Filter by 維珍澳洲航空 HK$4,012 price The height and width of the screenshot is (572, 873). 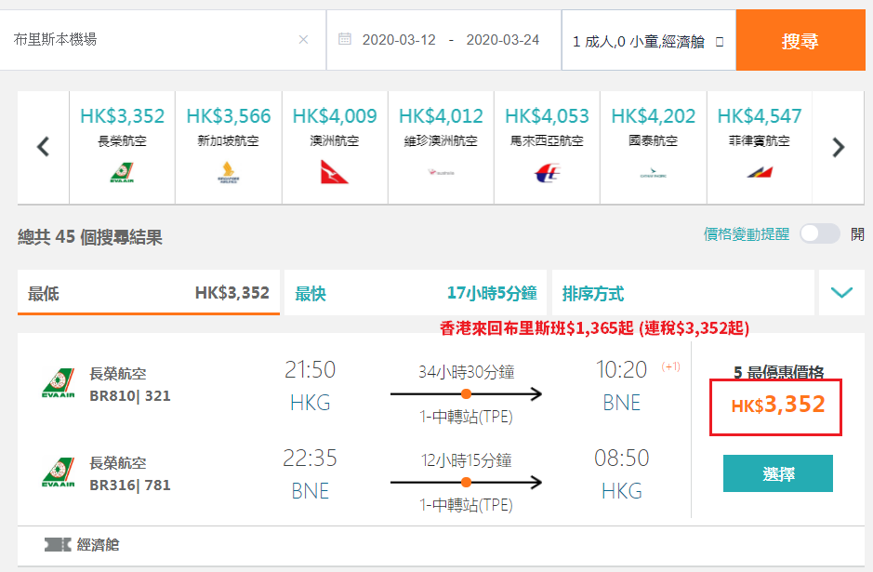[x=441, y=116]
